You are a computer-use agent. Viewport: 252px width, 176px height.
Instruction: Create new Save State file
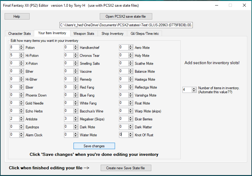(126, 168)
